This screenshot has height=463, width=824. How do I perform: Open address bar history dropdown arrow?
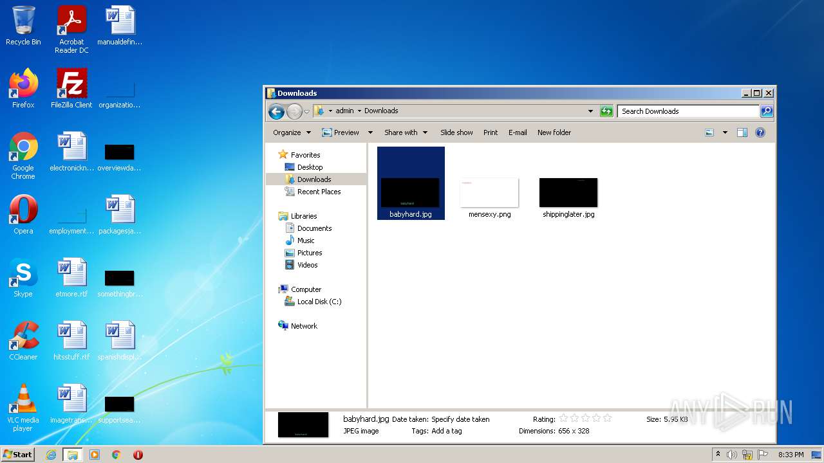pyautogui.click(x=590, y=111)
